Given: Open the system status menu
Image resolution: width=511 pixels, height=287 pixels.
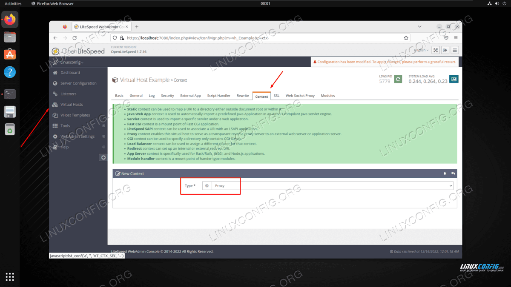Looking at the screenshot, I should coord(497,3).
